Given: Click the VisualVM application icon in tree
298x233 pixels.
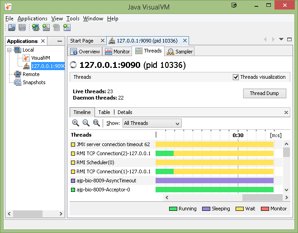Looking at the screenshot, I should click(26, 58).
